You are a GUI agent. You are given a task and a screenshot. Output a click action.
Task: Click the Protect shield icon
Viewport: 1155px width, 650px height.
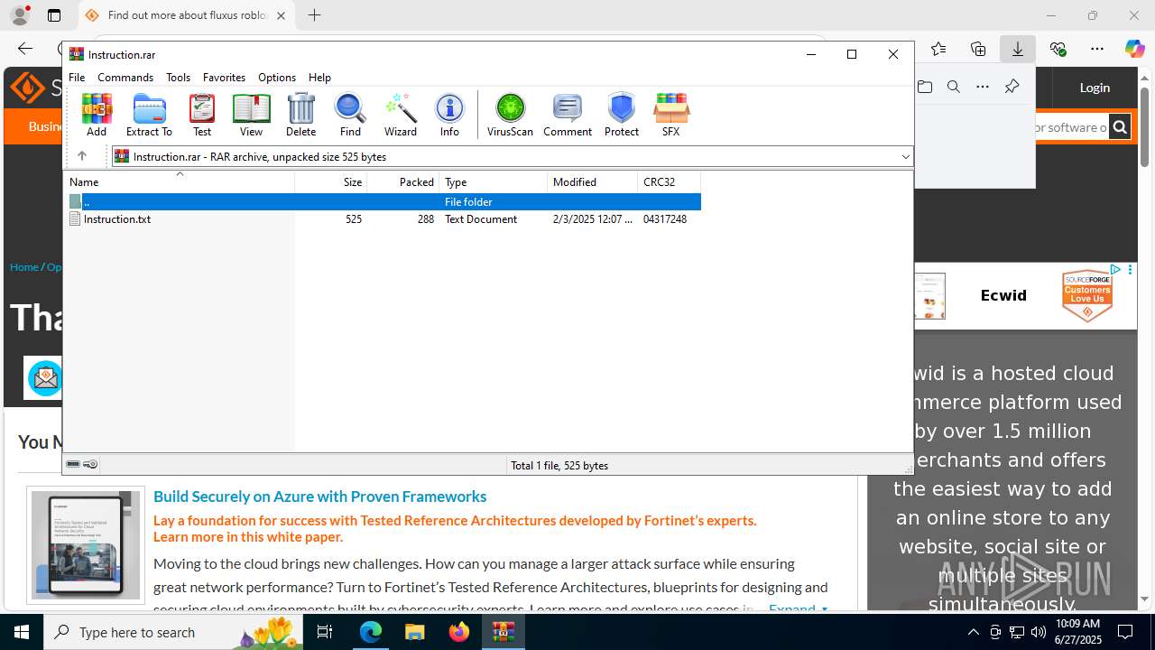click(x=622, y=115)
